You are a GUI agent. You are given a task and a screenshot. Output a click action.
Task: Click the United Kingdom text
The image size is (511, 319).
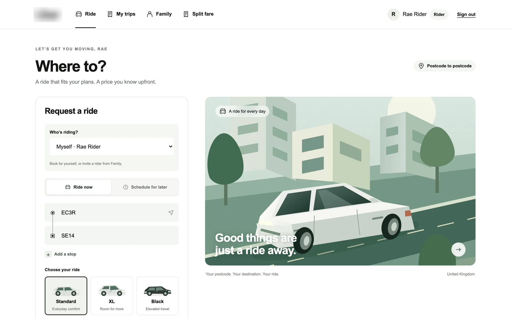461,274
